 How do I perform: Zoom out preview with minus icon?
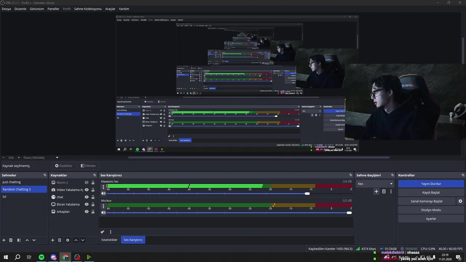click(3, 158)
